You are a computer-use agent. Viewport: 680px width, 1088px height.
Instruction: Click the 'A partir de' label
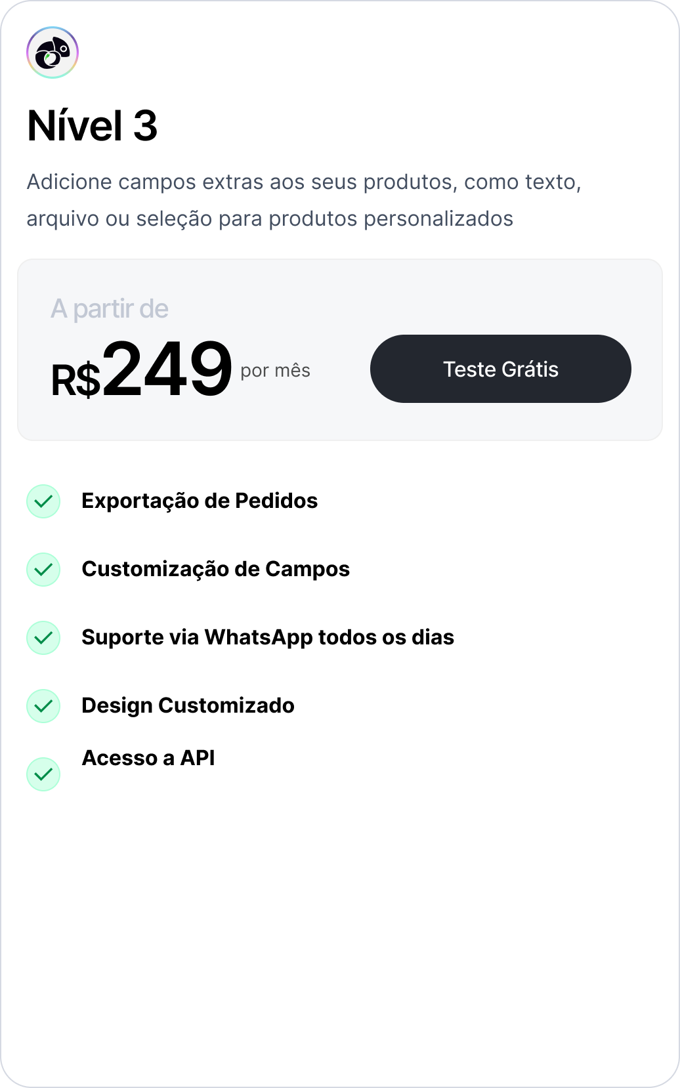tap(110, 308)
